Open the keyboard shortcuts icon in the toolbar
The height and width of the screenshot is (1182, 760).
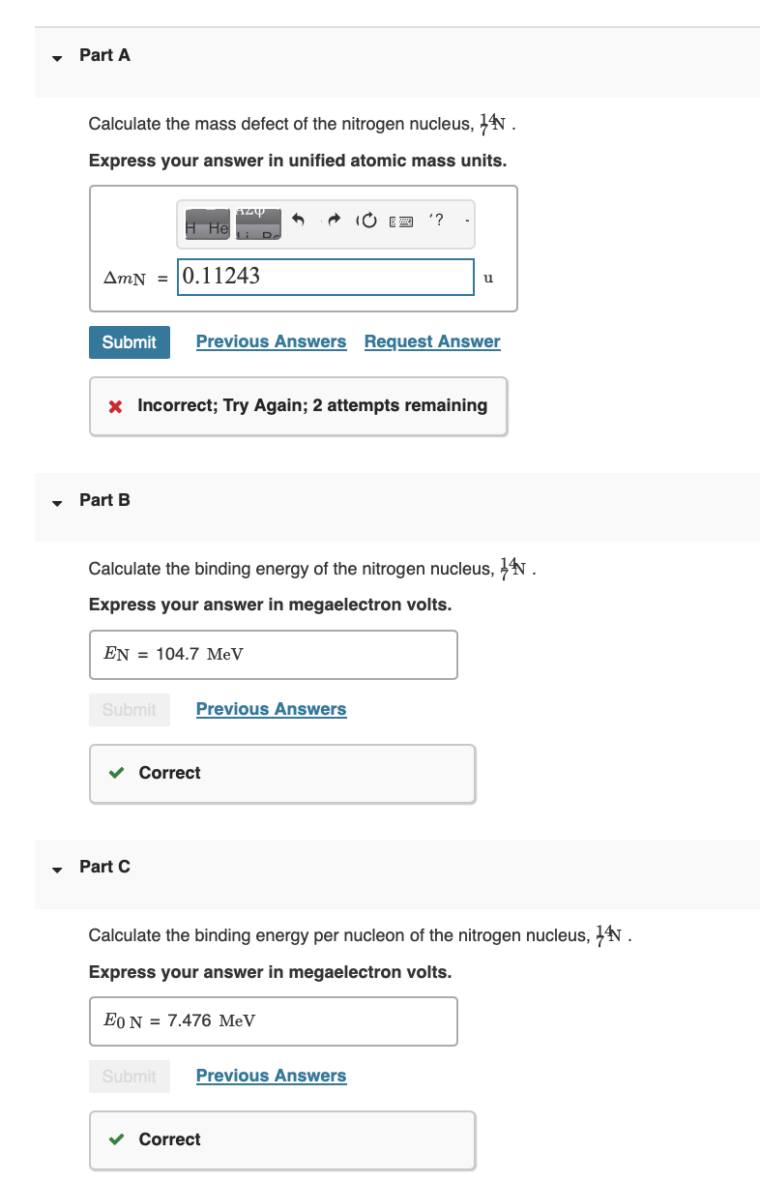click(x=399, y=222)
